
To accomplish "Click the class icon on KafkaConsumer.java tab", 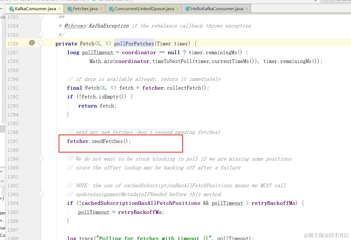I will pyautogui.click(x=12, y=9).
